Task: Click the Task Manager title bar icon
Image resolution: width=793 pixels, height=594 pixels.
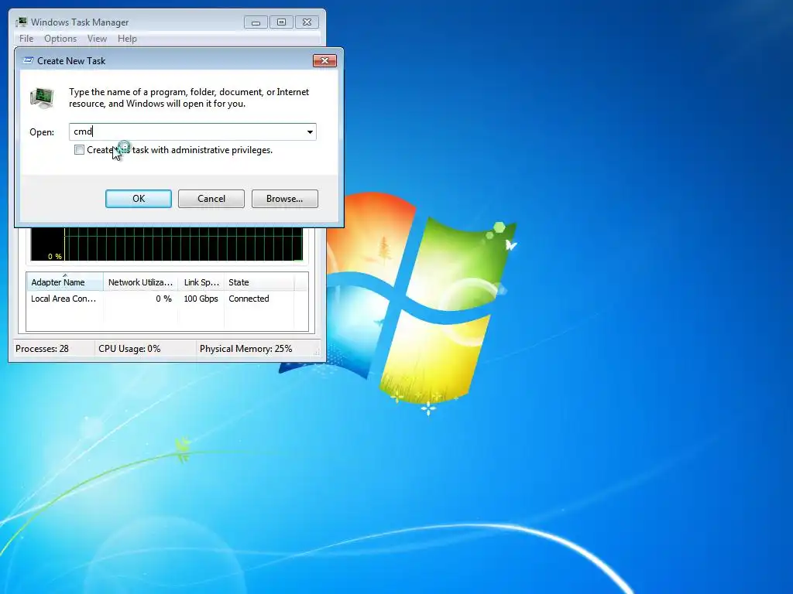Action: pos(21,22)
